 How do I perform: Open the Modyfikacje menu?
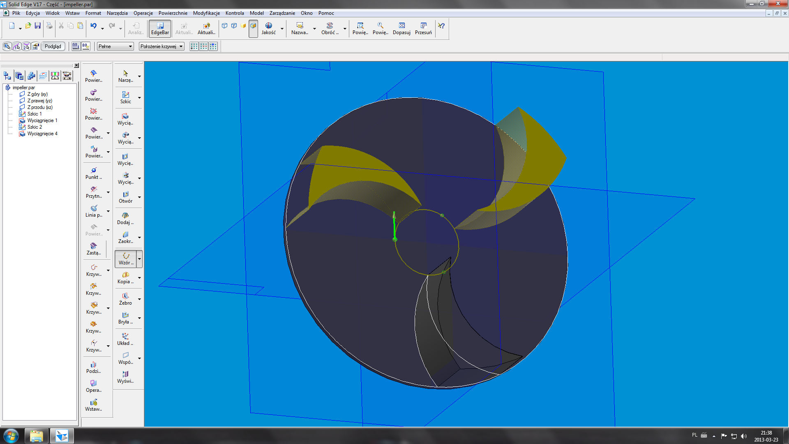[206, 13]
